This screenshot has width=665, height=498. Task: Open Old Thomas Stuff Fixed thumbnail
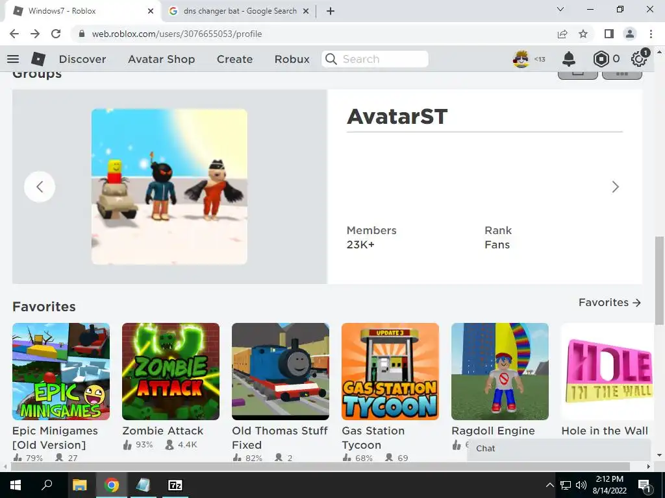[x=281, y=372]
